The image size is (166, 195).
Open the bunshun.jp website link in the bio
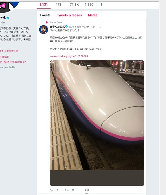[9, 51]
